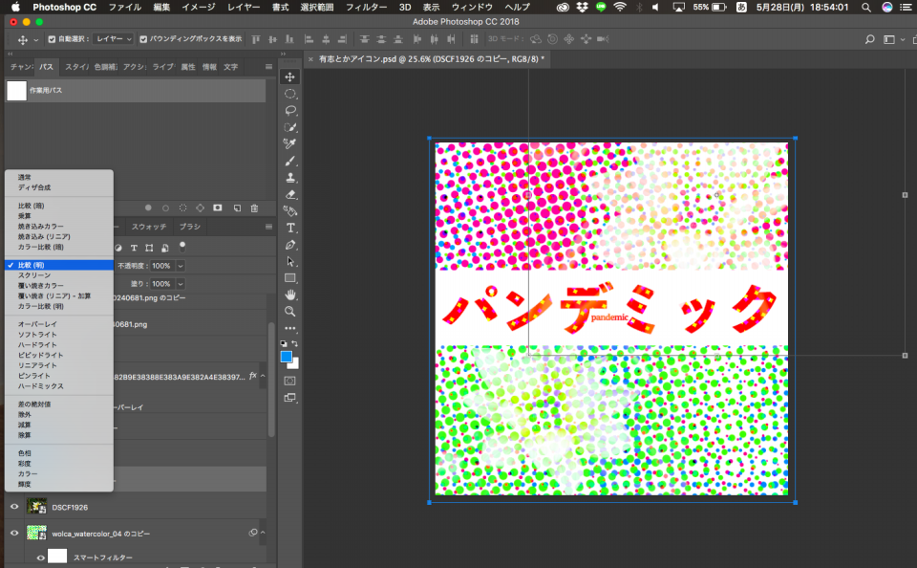Activate the Horizontal Type tool
This screenshot has height=568, width=917.
pos(290,228)
